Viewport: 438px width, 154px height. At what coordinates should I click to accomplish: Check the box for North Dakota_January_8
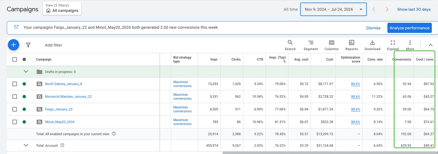click(15, 84)
